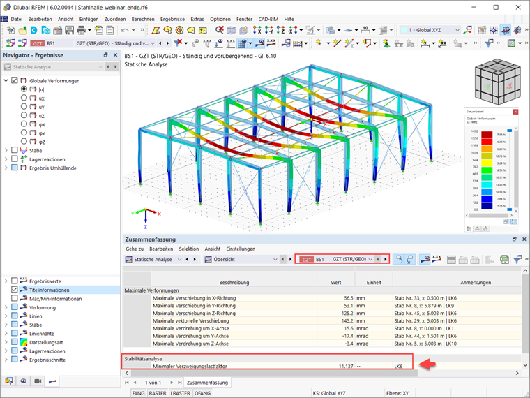This screenshot has height=398, width=530.
Task: Open file with the folder icon
Action: click(22, 30)
